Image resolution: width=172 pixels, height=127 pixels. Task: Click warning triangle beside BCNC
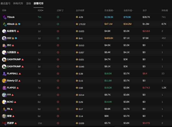point(15,102)
